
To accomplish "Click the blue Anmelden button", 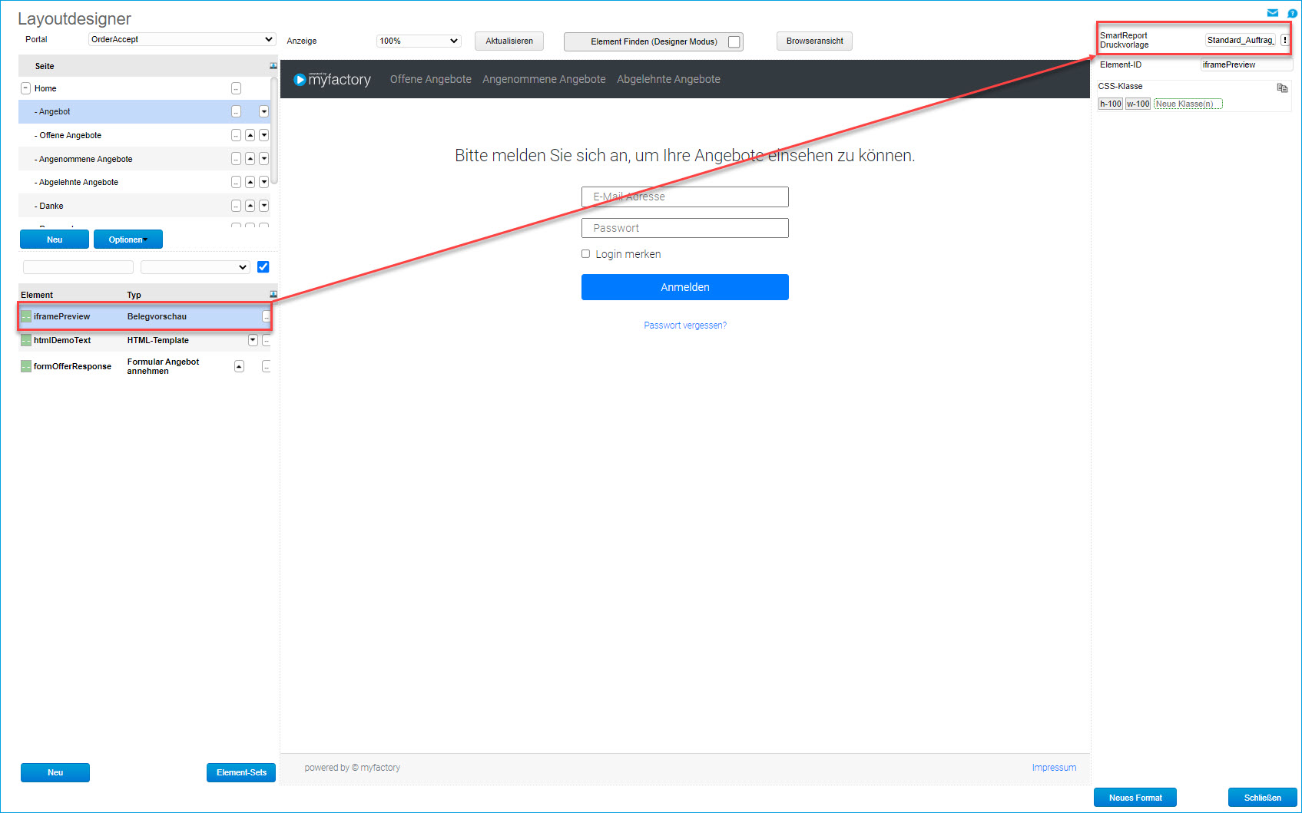I will (x=685, y=287).
